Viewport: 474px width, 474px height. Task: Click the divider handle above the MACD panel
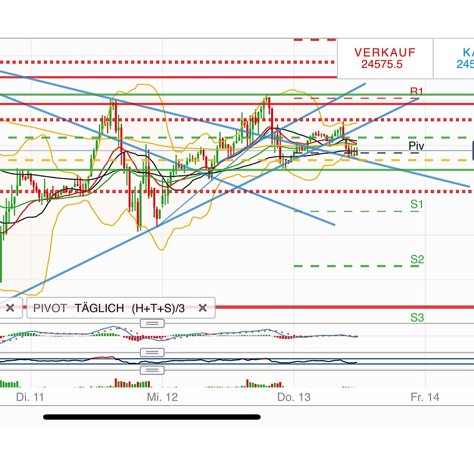click(x=152, y=323)
